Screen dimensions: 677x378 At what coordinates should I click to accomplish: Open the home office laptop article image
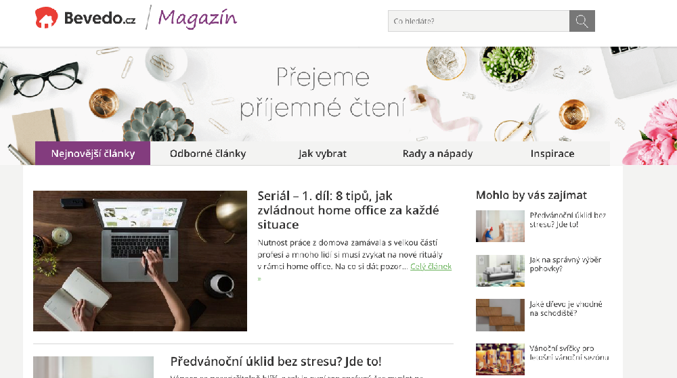140,261
